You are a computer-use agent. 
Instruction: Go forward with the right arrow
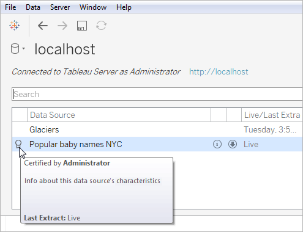62,26
